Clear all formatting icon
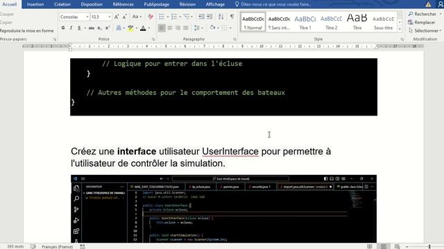This screenshot has height=249, width=444. tap(151, 17)
